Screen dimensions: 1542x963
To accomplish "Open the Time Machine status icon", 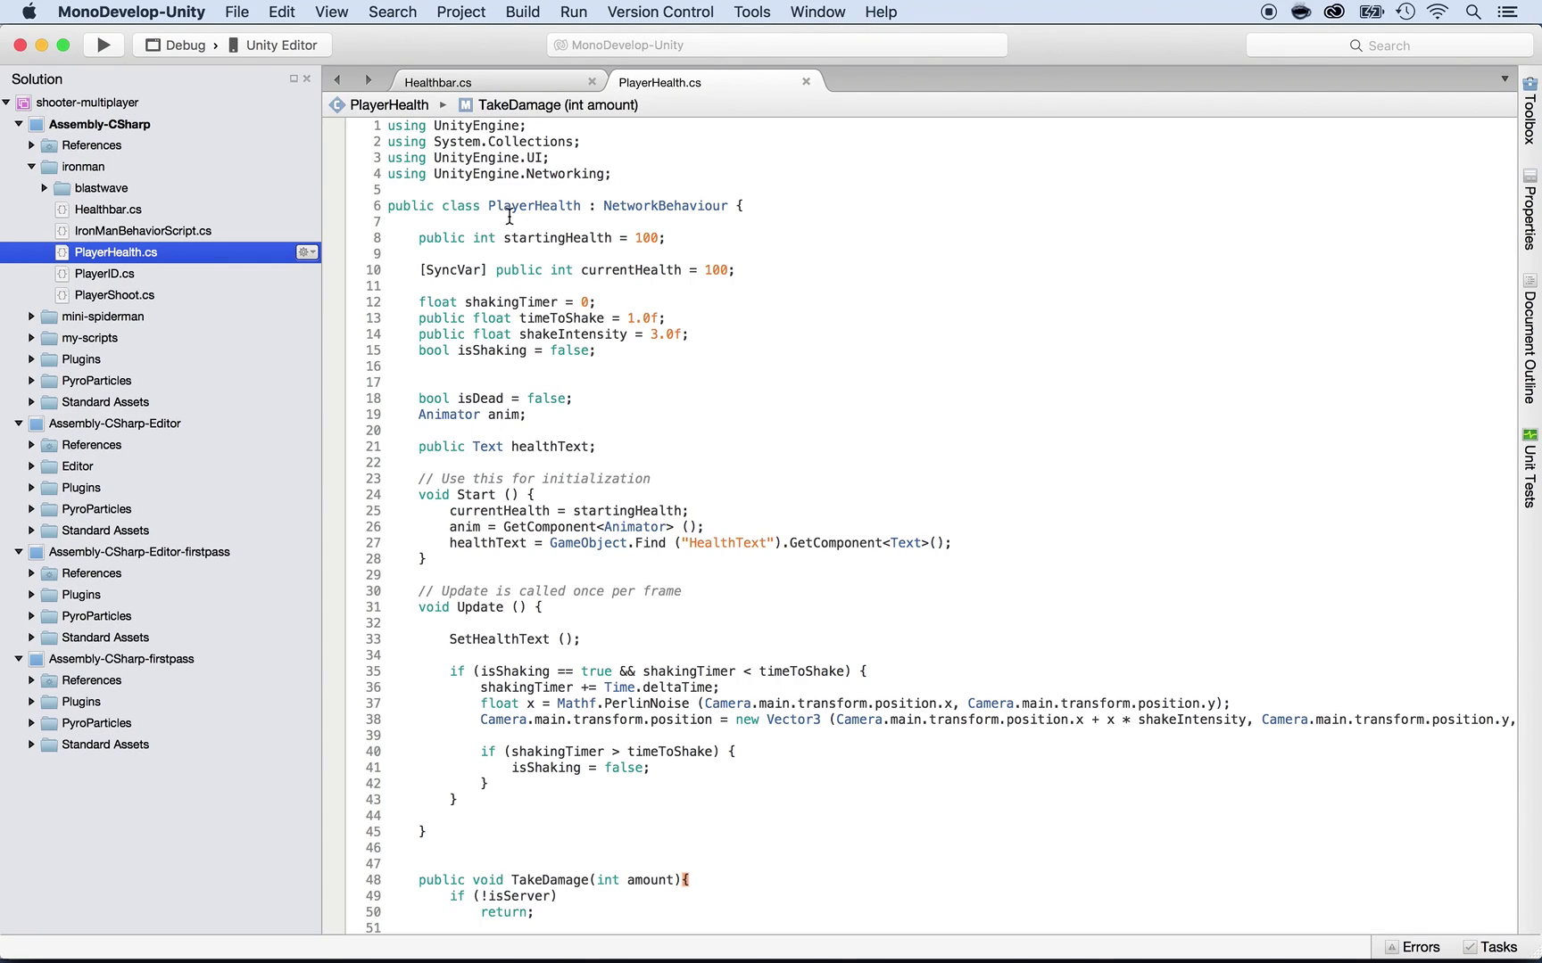I will (x=1405, y=12).
